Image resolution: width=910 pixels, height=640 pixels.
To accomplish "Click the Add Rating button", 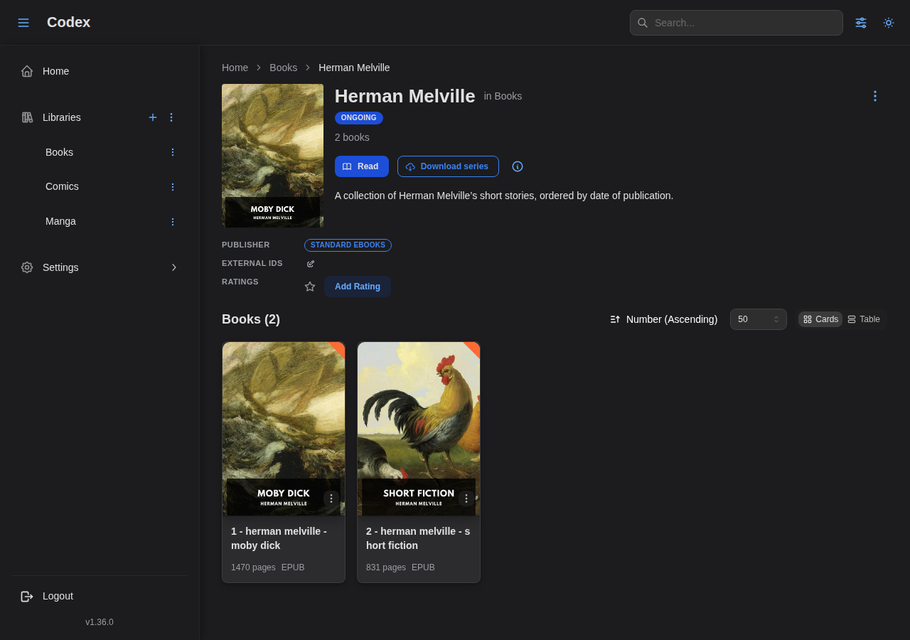I will coord(358,287).
